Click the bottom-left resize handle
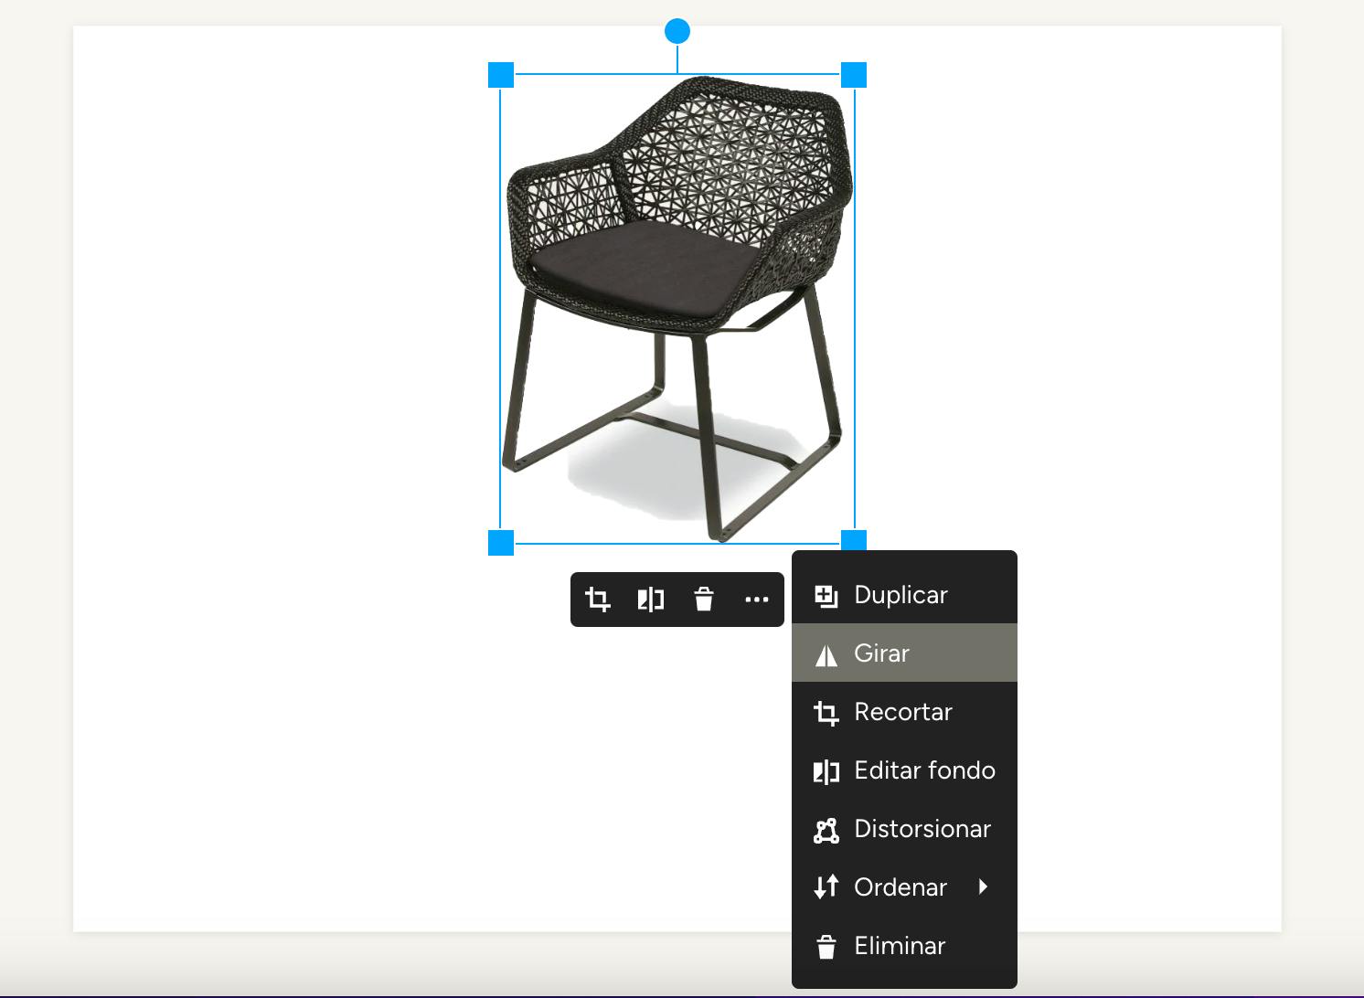 point(501,543)
